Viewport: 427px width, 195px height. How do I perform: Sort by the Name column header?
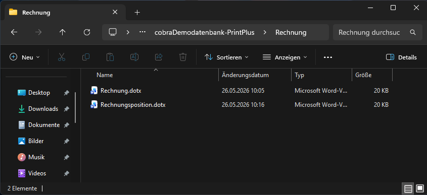[x=105, y=75]
